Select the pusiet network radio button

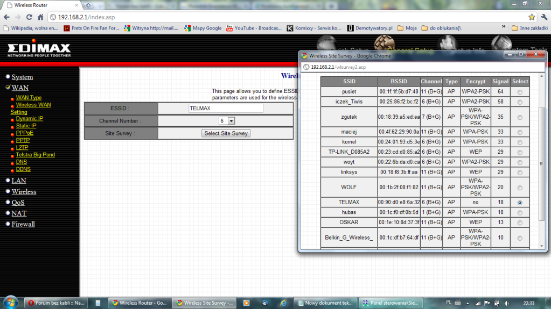click(x=519, y=92)
